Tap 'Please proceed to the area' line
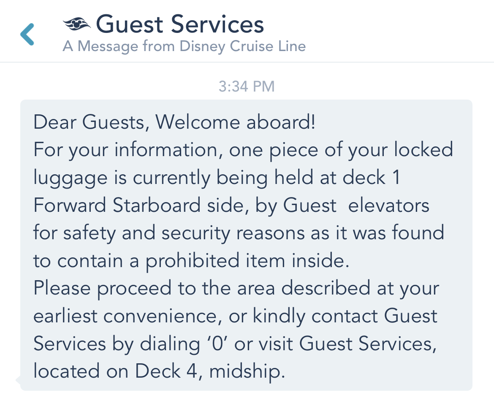Screen dimensions: 494x419 (x=154, y=288)
